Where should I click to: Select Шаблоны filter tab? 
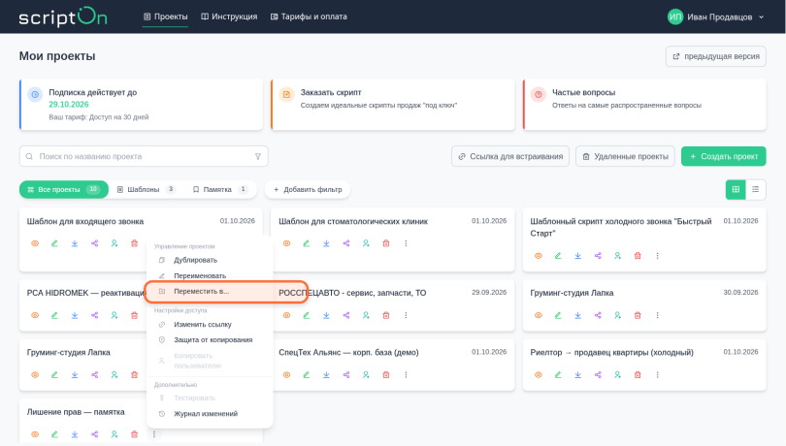pyautogui.click(x=146, y=189)
